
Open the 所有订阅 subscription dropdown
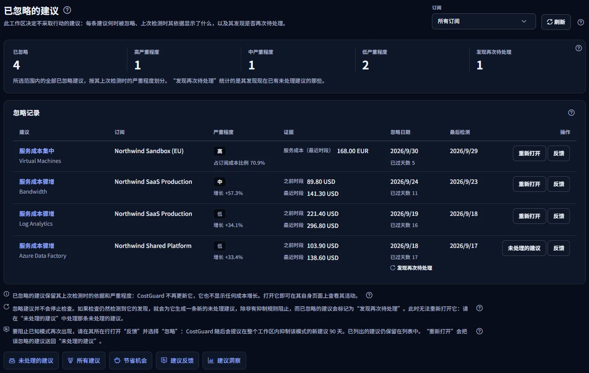[483, 21]
